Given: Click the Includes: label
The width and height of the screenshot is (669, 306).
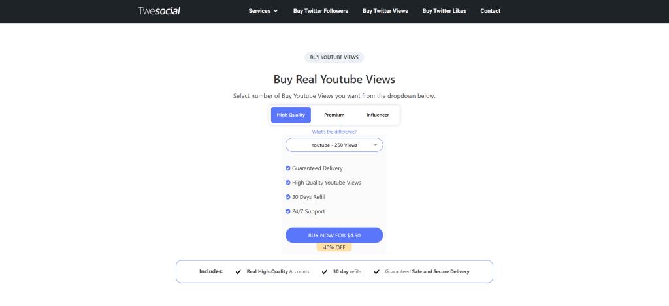Looking at the screenshot, I should [211, 271].
